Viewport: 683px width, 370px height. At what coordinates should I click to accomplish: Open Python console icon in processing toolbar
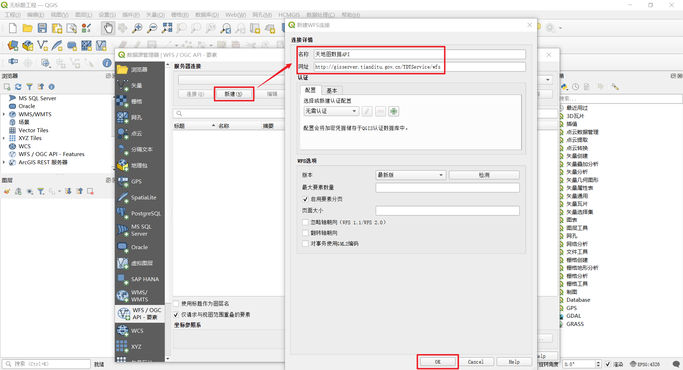[565, 87]
